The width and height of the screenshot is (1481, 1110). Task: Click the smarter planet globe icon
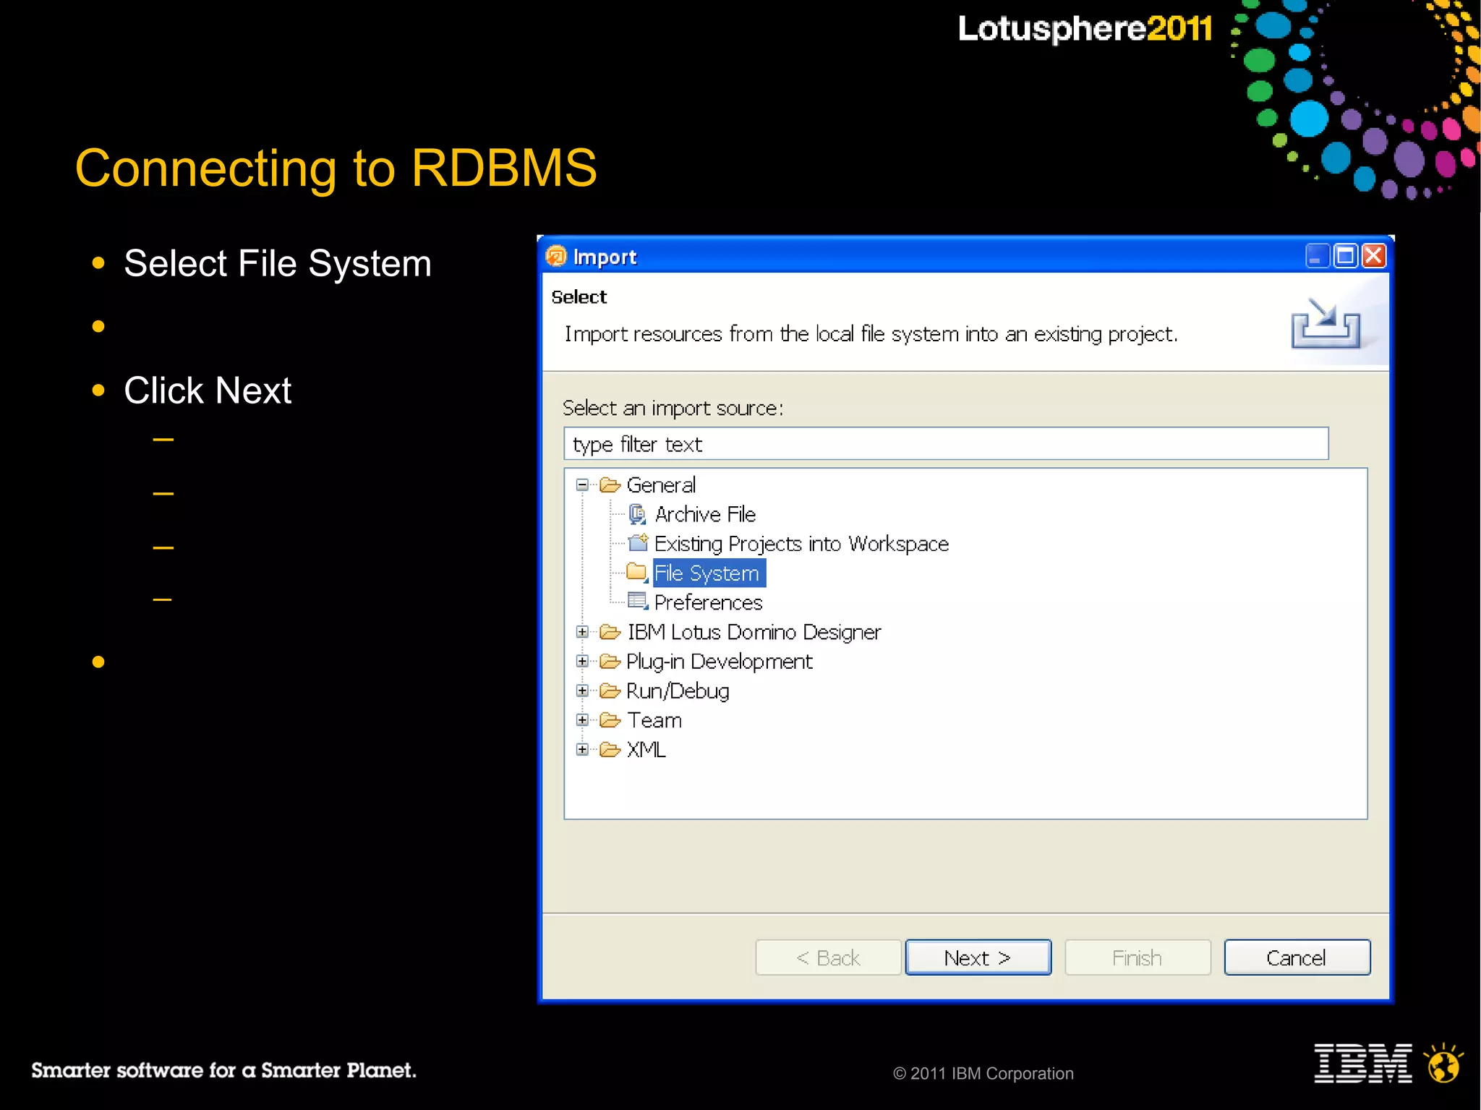click(1443, 1062)
